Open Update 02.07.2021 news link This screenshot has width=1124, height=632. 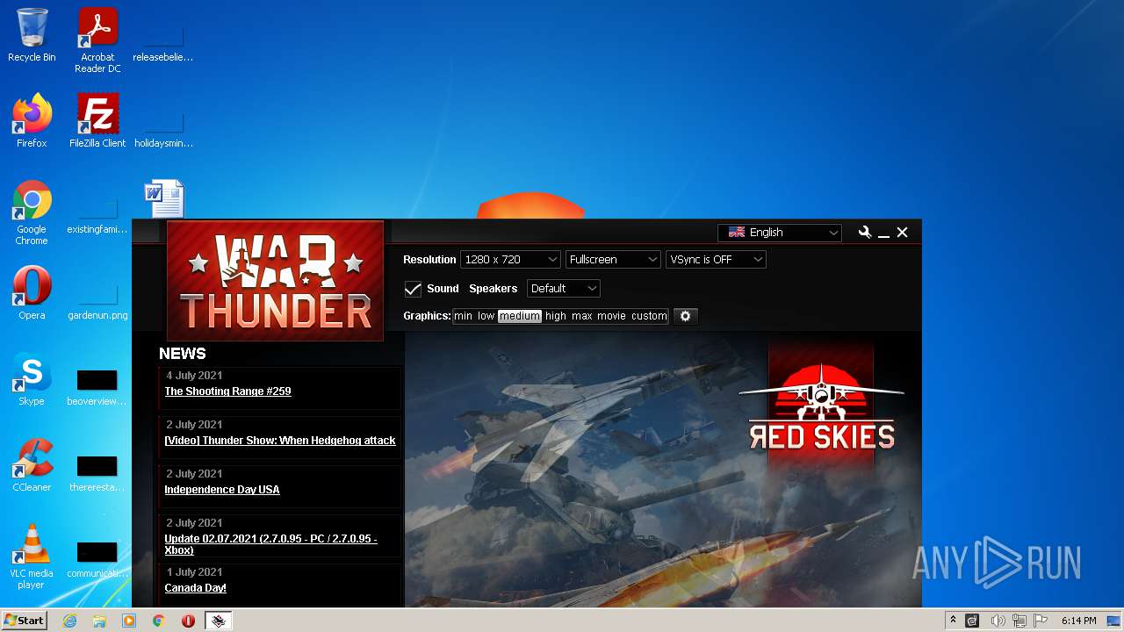point(270,544)
